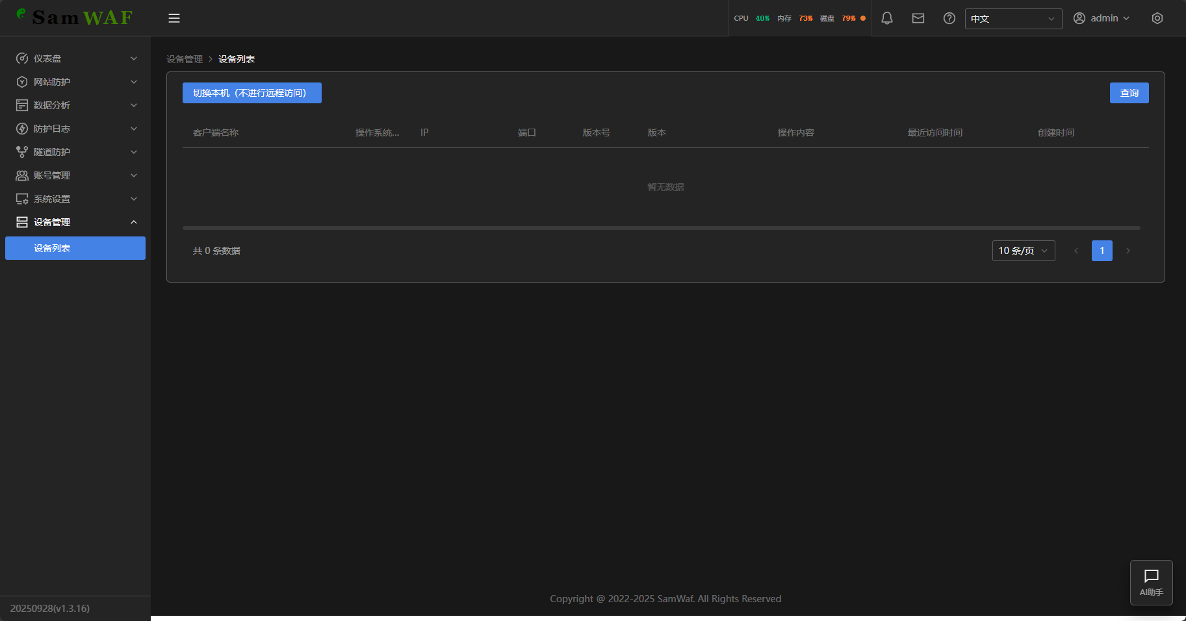Click the SamWAF logo
This screenshot has height=621, width=1186.
(75, 18)
